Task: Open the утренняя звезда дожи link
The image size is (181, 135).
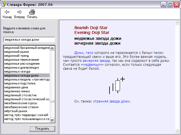Action: point(111,101)
